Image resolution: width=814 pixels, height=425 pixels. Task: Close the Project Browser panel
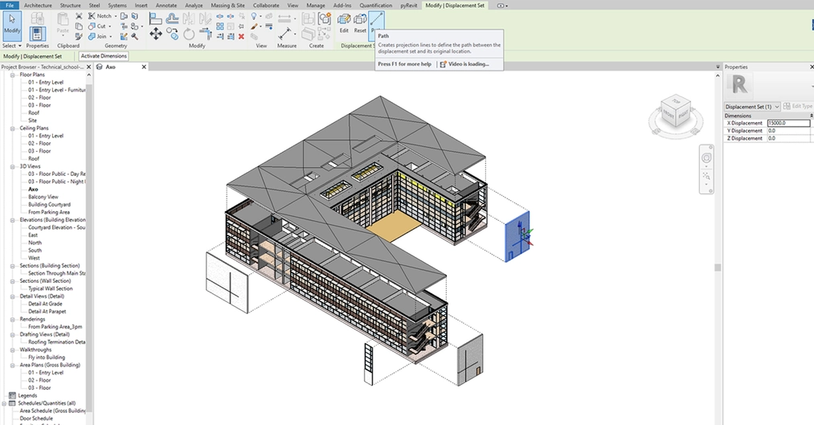88,67
